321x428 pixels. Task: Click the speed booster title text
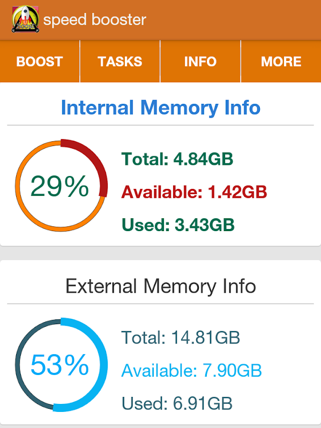[95, 20]
